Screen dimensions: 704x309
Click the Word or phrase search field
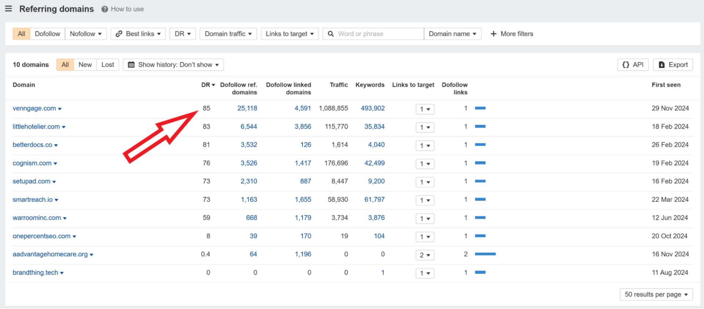373,34
